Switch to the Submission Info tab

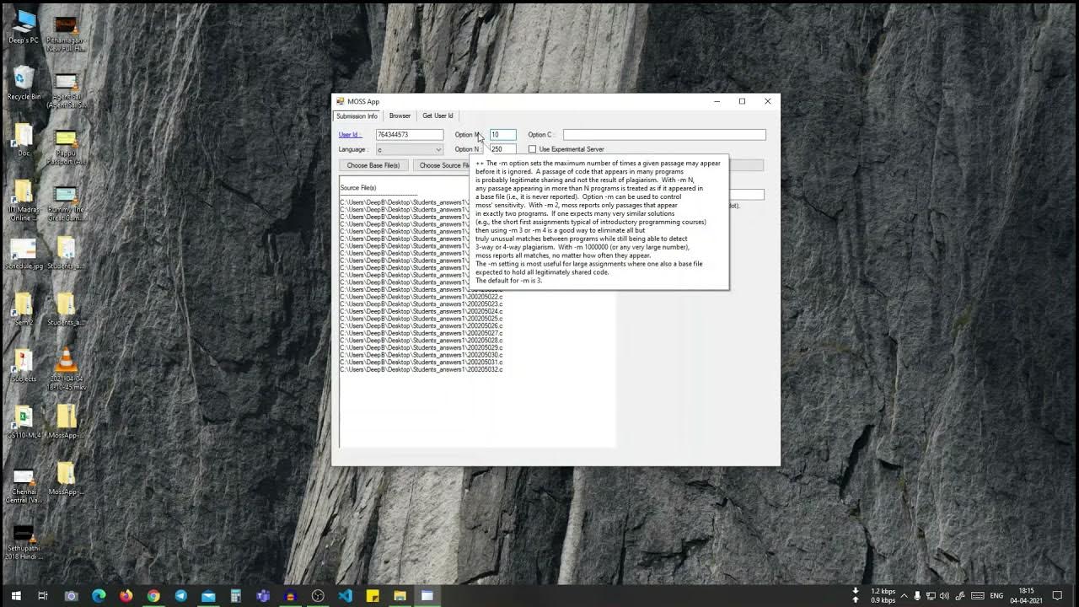pos(357,116)
